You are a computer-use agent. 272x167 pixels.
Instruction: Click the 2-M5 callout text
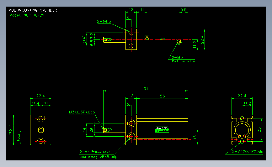[177, 57]
